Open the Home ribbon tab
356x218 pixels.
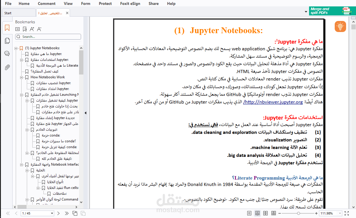click(24, 3)
